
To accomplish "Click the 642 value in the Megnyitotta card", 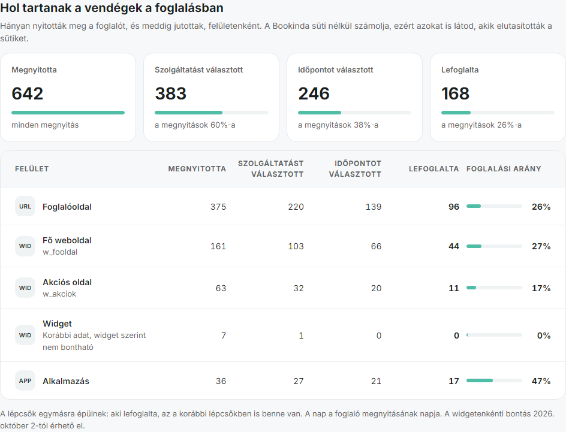I will [28, 93].
